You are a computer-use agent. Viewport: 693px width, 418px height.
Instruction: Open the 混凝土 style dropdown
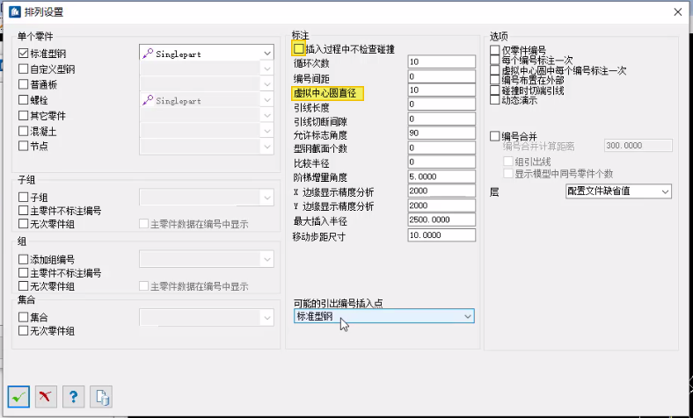207,131
